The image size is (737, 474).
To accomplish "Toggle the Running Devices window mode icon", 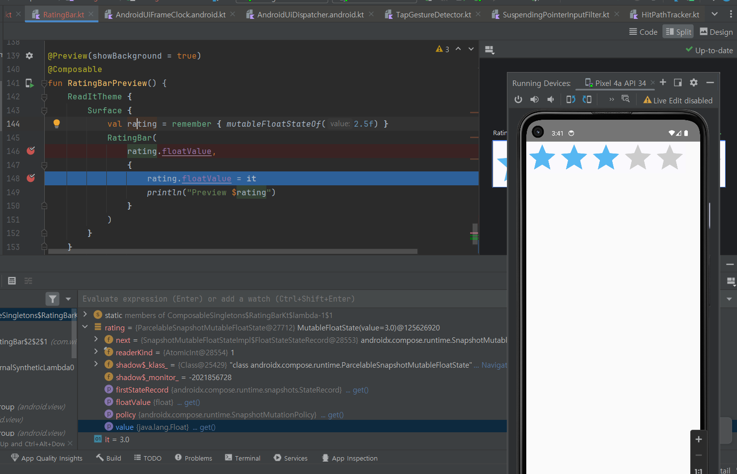I will 678,82.
